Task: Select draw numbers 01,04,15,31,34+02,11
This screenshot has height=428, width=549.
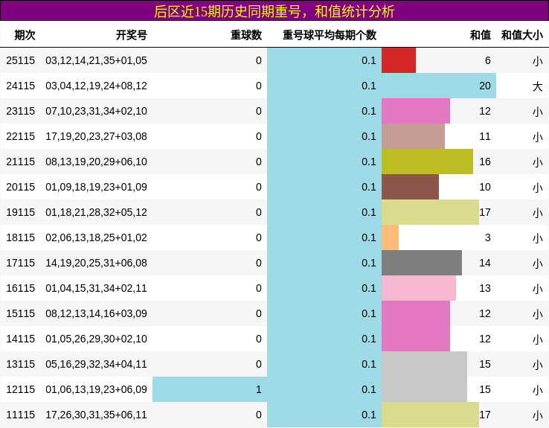Action: [96, 288]
